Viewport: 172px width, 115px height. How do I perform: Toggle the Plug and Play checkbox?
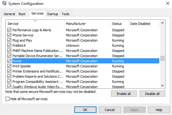point(9,40)
